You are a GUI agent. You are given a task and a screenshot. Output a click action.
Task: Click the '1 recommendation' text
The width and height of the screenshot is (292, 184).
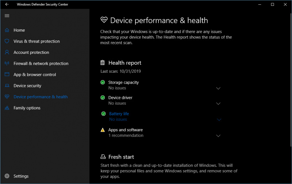click(x=126, y=135)
